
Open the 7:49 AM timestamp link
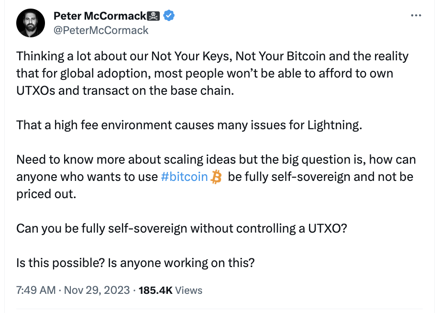pos(36,290)
